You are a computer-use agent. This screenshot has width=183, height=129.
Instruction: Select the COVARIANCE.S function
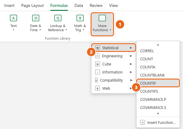(158, 107)
